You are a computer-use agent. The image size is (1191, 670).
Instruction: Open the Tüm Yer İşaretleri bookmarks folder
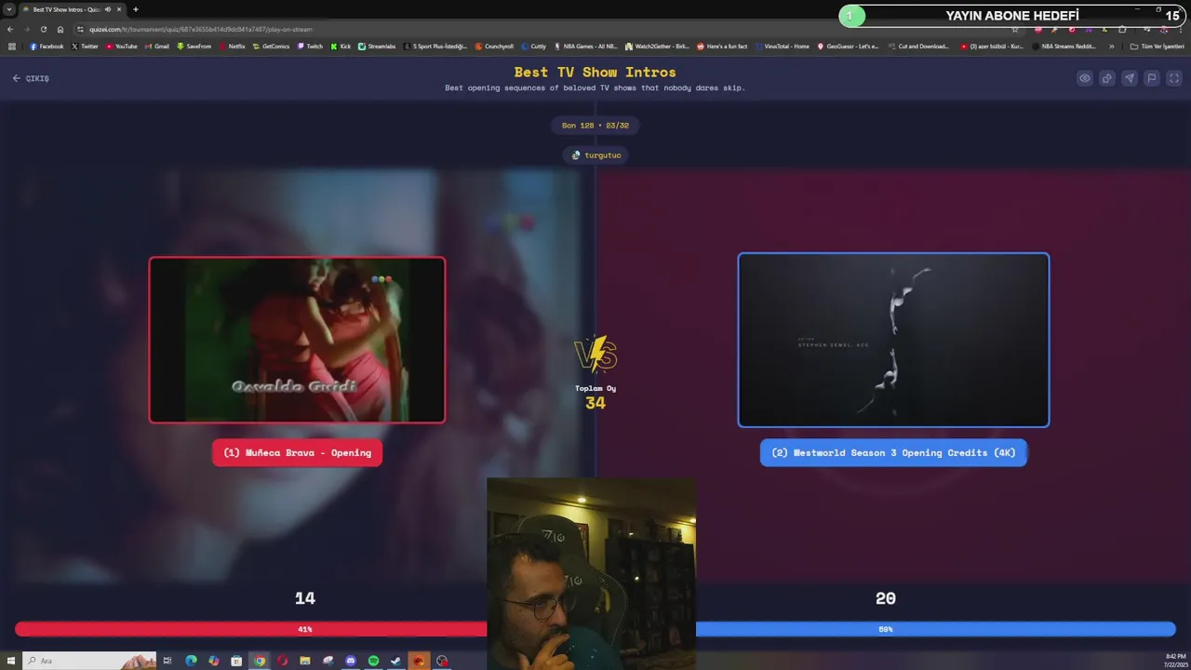pos(1157,46)
